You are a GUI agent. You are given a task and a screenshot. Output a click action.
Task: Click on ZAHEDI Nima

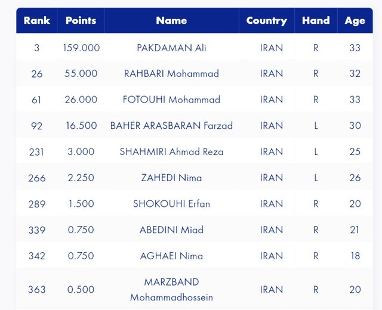point(171,178)
